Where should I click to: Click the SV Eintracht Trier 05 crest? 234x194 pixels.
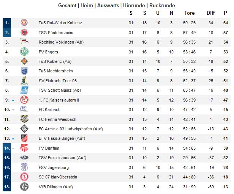pos(24,81)
